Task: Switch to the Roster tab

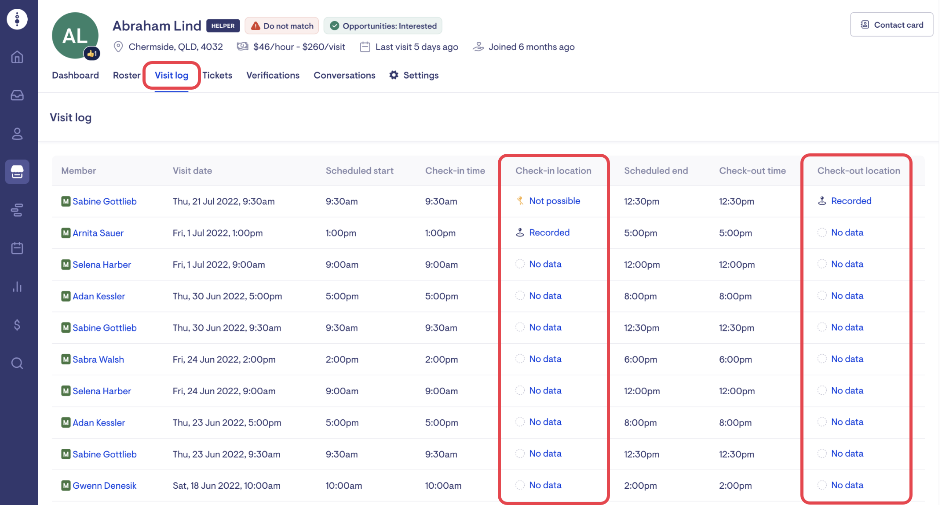Action: [x=126, y=75]
